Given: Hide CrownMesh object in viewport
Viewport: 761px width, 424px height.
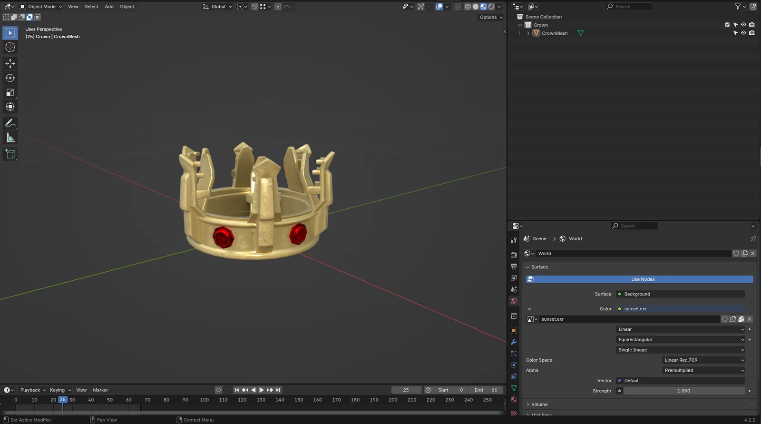Looking at the screenshot, I should [743, 33].
